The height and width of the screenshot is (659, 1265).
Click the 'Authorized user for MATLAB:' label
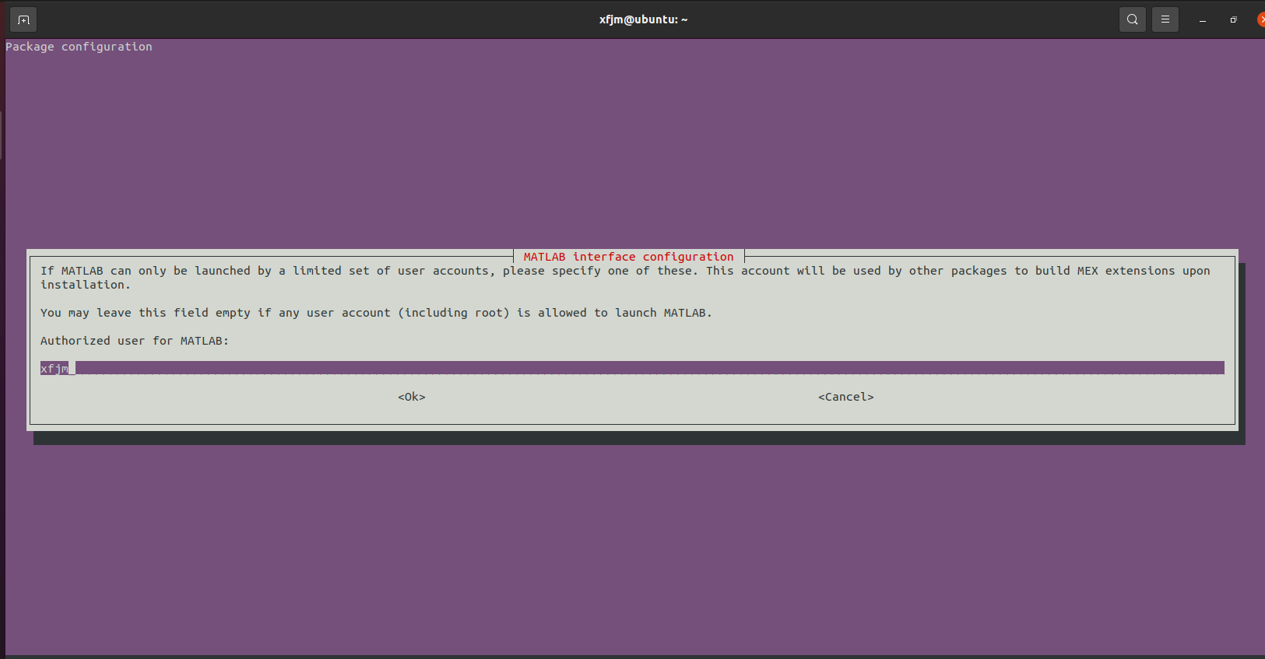coord(135,341)
